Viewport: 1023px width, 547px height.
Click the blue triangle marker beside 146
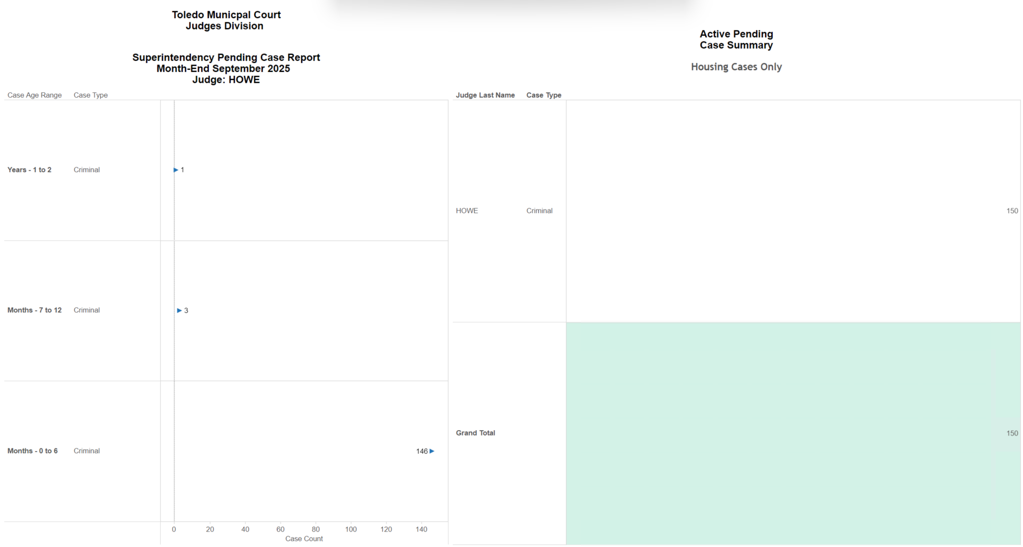[432, 451]
